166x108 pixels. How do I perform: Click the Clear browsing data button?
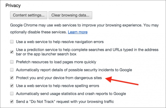70,15
